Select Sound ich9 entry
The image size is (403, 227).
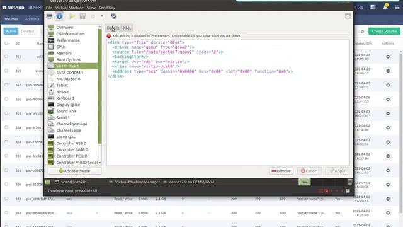[72, 111]
